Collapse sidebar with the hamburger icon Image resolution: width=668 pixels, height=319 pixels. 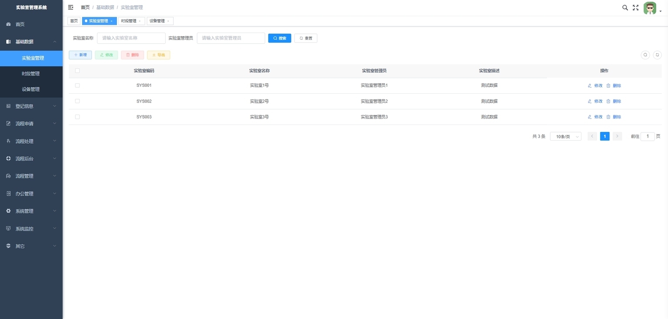coord(70,7)
